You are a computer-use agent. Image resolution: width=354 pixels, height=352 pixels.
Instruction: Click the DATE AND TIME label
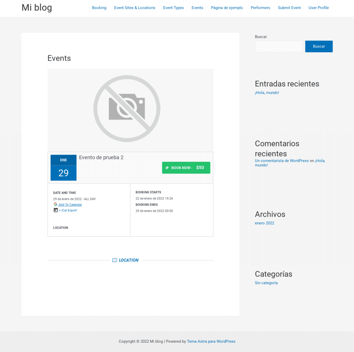tap(64, 193)
